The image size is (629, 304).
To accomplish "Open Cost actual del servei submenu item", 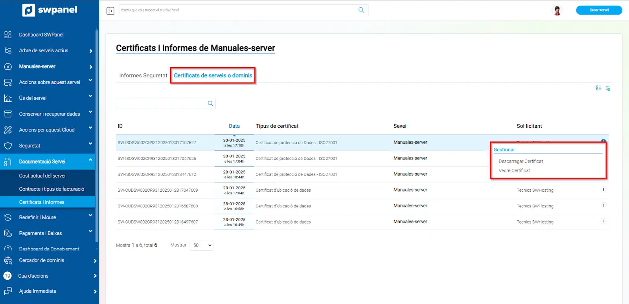I will (42, 176).
